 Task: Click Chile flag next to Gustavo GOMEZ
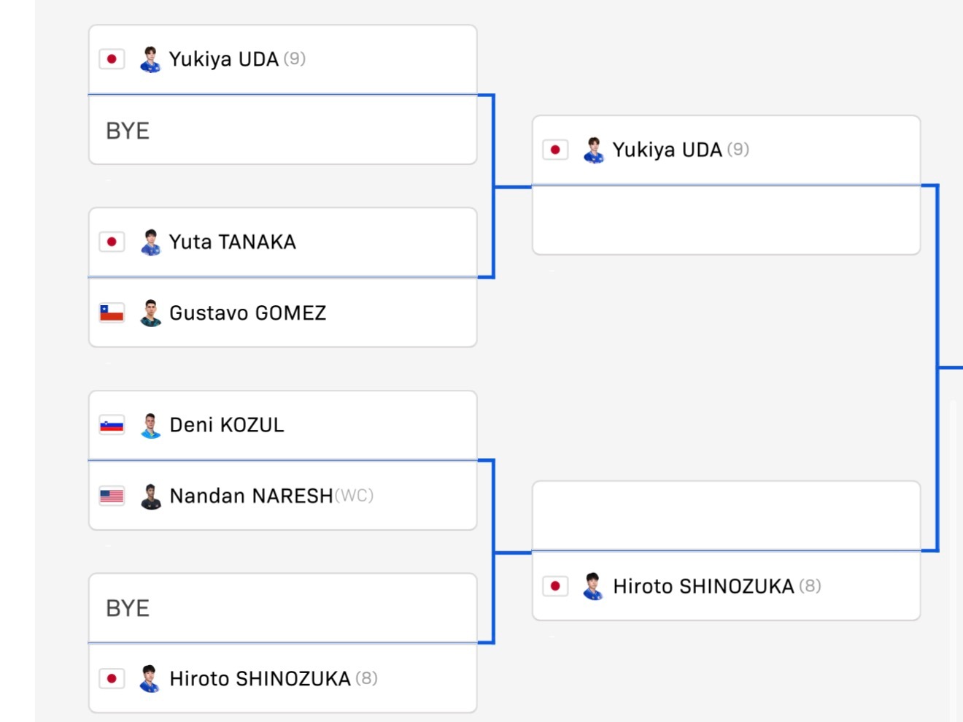coord(112,313)
